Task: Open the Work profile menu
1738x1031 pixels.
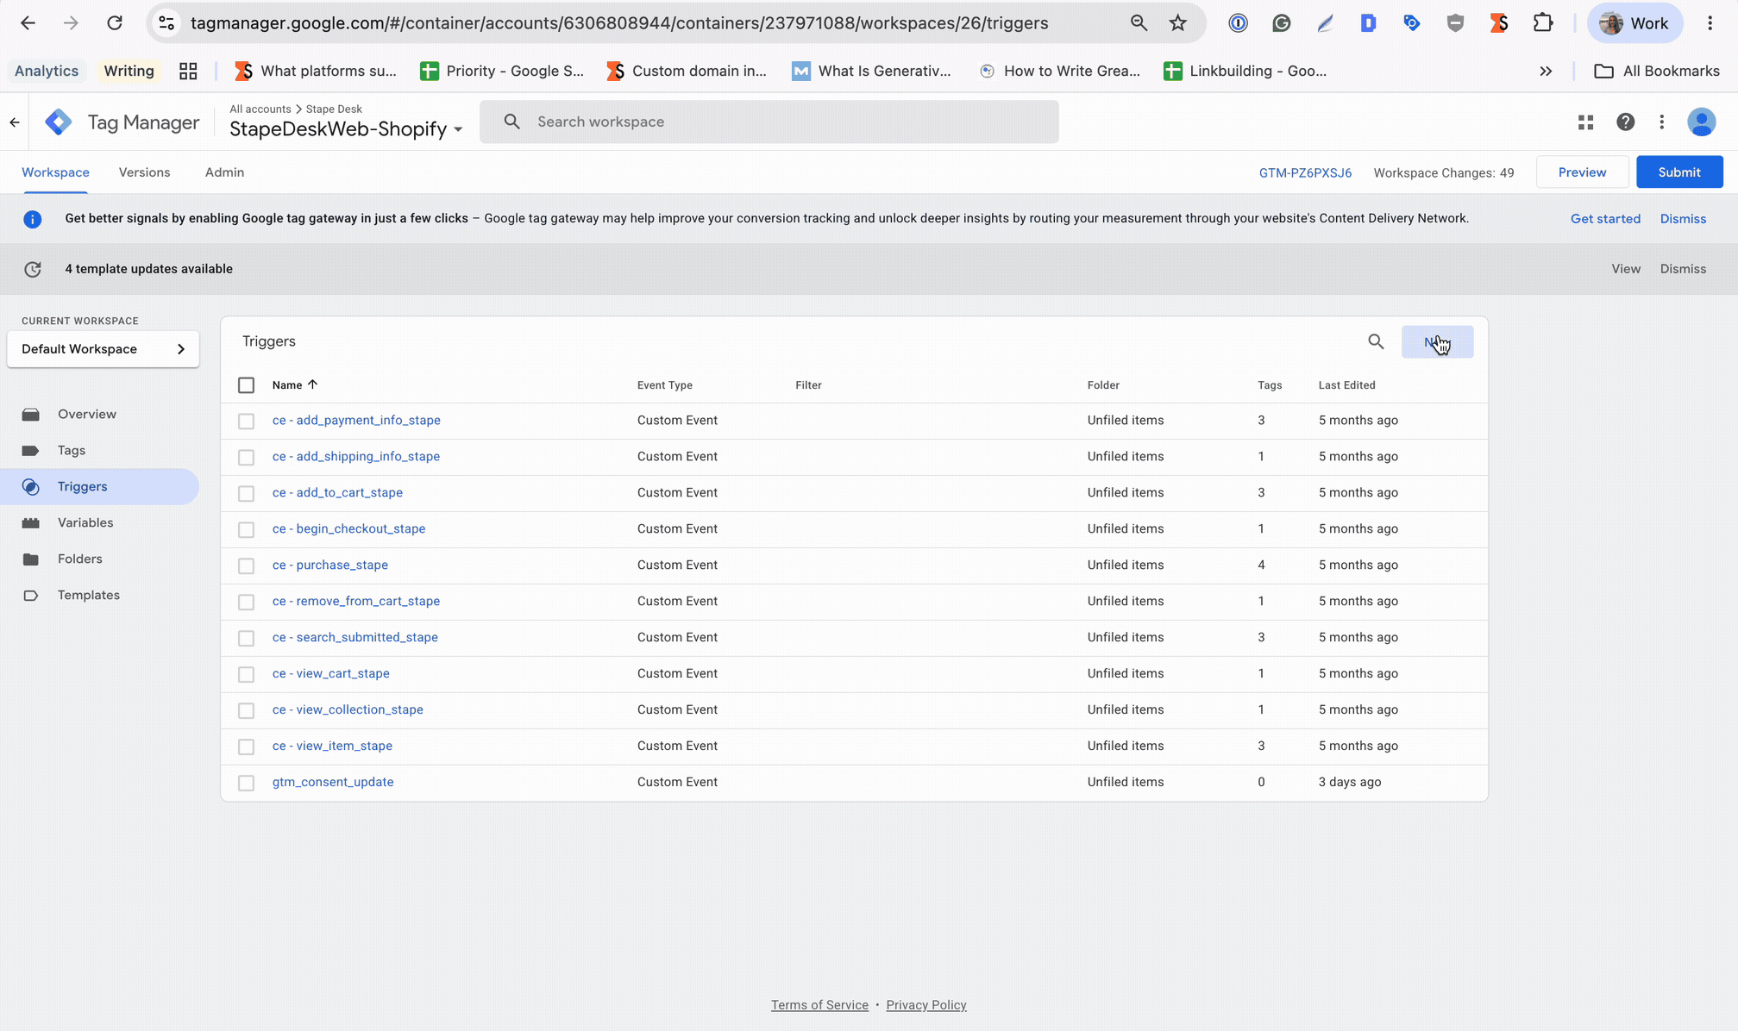Action: coord(1634,23)
